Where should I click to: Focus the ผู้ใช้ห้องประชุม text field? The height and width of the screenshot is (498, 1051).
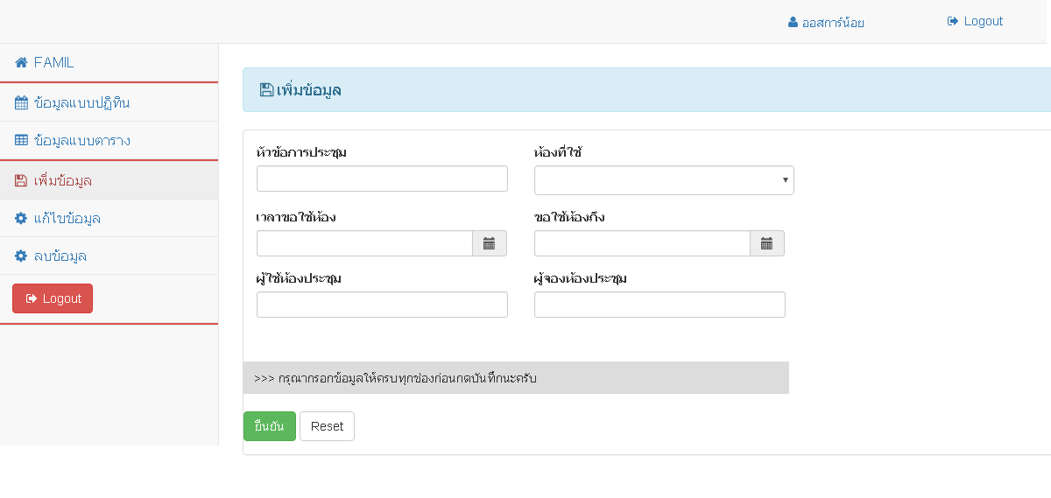click(x=382, y=305)
